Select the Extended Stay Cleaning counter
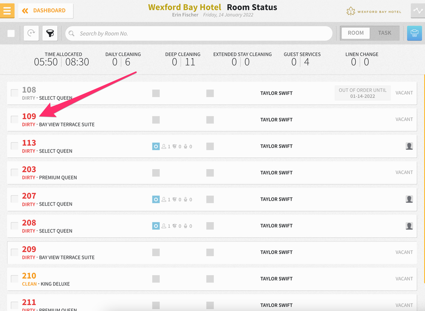The height and width of the screenshot is (311, 425). click(x=243, y=59)
